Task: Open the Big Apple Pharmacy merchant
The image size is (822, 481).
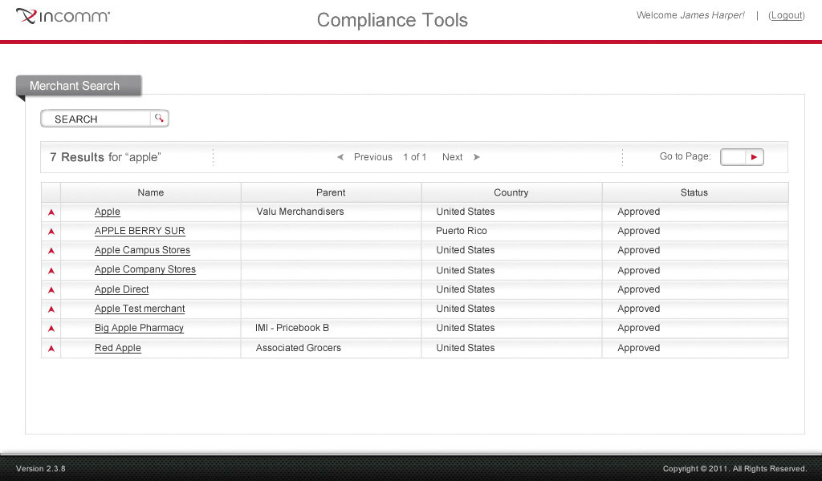Action: 140,328
